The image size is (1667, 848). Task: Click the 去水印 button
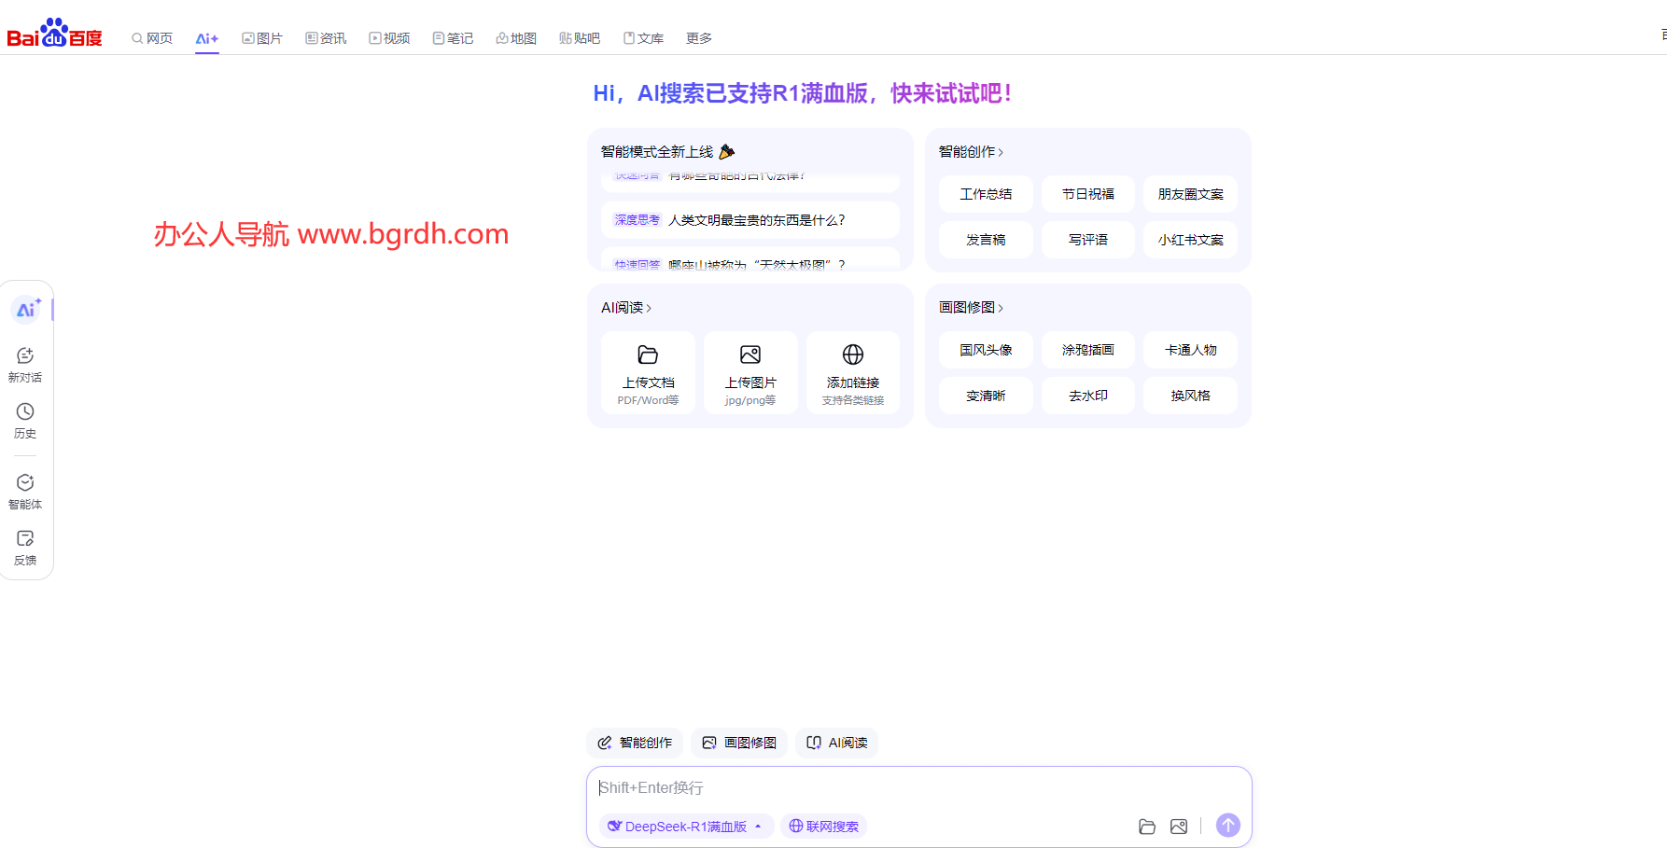click(x=1087, y=395)
